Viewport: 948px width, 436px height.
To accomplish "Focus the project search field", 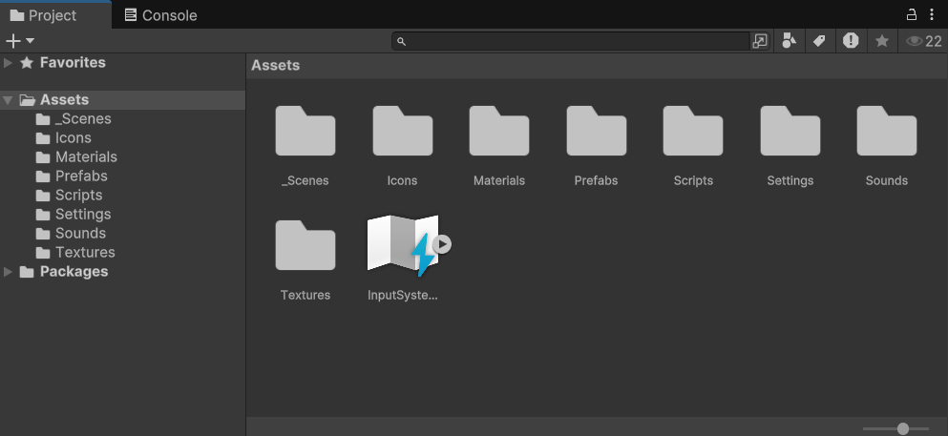I will pos(571,41).
